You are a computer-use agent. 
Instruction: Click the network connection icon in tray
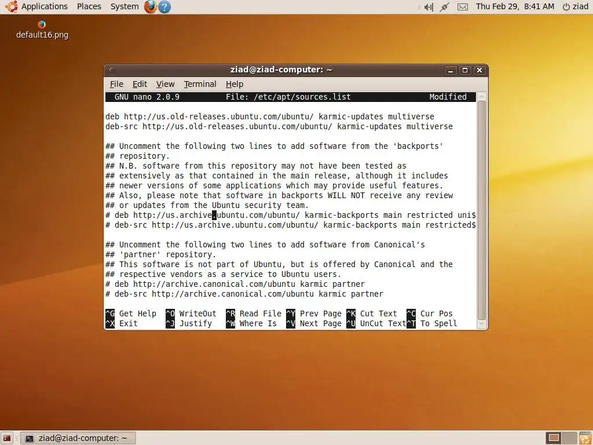coord(444,7)
